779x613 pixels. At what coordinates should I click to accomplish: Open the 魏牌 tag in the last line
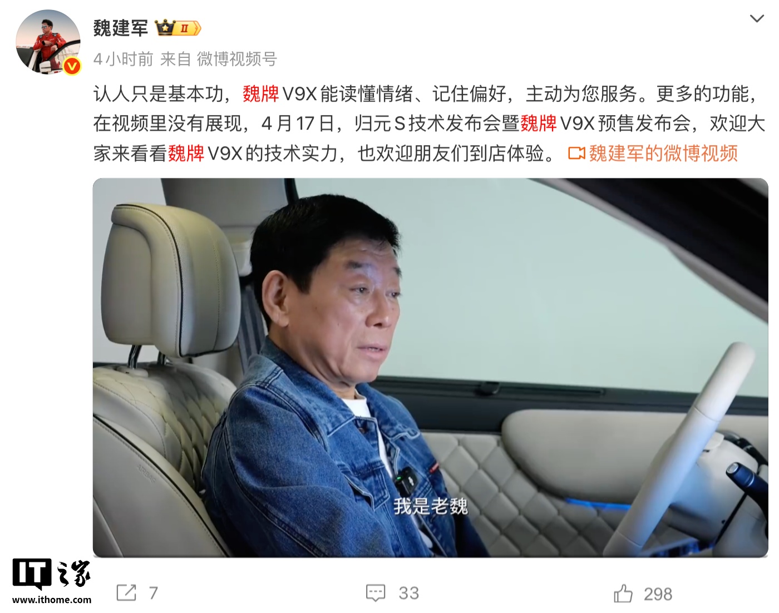186,153
